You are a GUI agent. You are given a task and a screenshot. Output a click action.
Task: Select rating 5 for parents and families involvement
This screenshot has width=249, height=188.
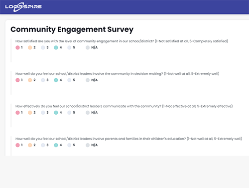[69, 145]
